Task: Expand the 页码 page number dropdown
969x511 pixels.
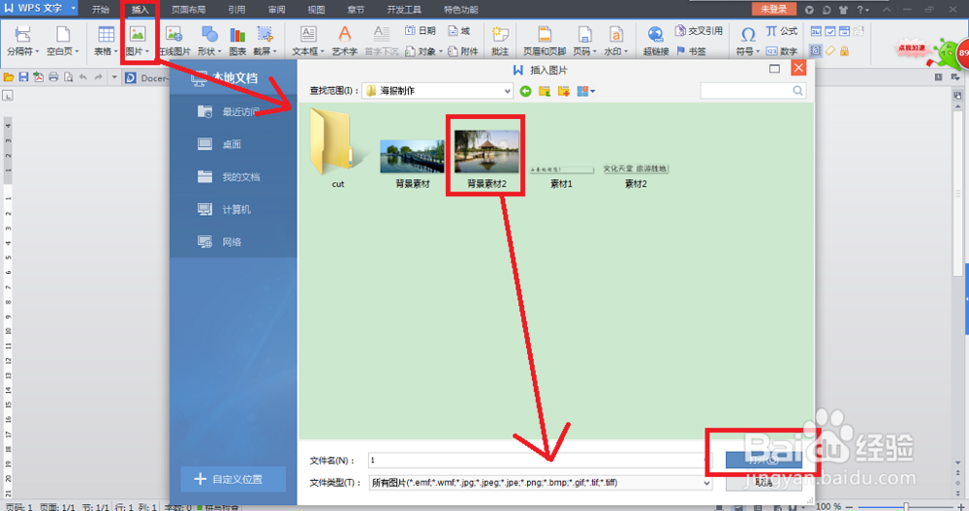Action: click(x=595, y=52)
